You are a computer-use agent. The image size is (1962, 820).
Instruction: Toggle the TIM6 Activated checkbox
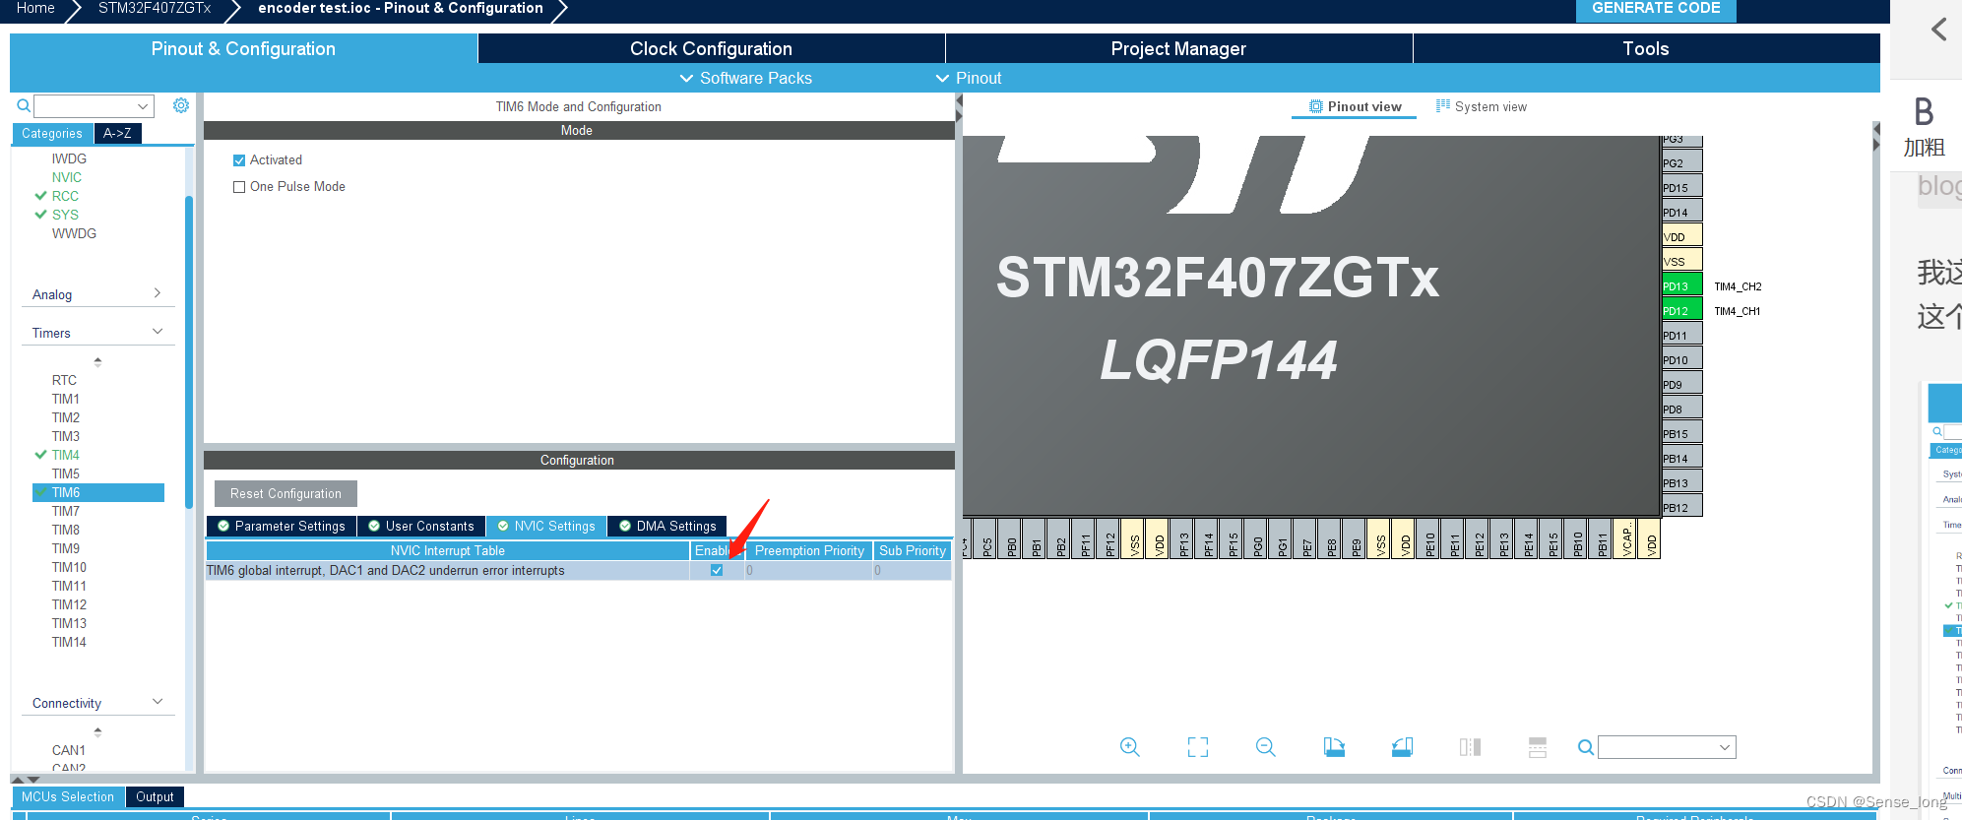pos(239,160)
